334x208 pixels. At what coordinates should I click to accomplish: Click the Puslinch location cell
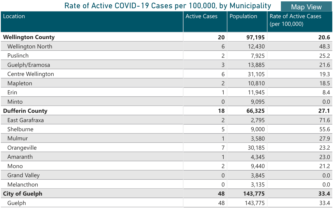(x=18, y=56)
